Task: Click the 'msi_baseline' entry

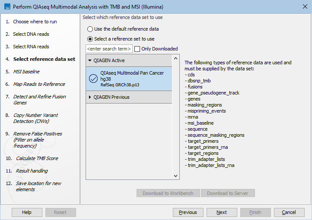Action: 201,123
